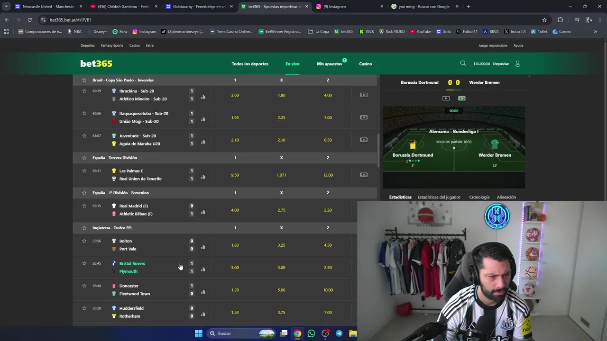Favorite the Bristol Rovers match

tap(84, 263)
